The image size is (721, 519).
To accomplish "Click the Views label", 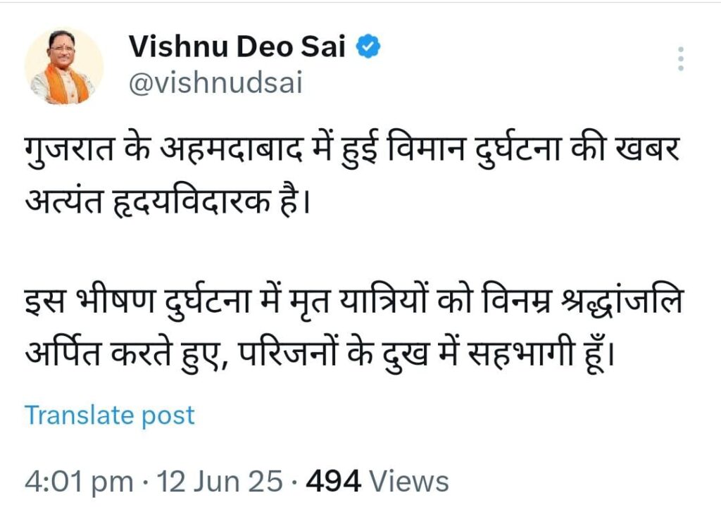I will pyautogui.click(x=409, y=482).
